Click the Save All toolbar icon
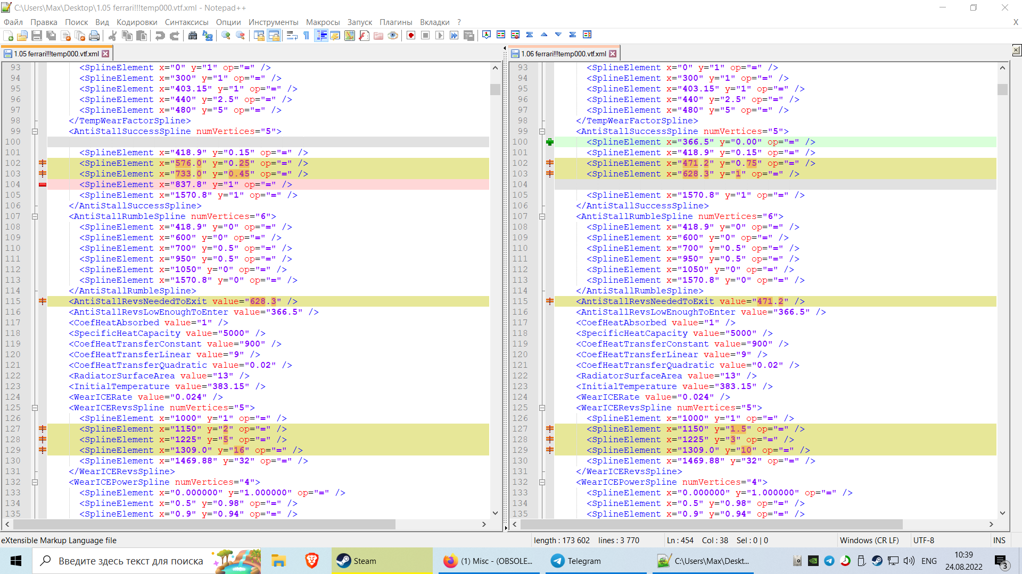 pyautogui.click(x=51, y=36)
